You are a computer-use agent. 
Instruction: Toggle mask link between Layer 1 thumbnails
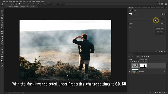(139, 66)
